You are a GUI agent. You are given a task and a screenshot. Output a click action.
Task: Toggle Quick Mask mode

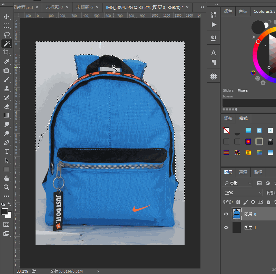7,225
